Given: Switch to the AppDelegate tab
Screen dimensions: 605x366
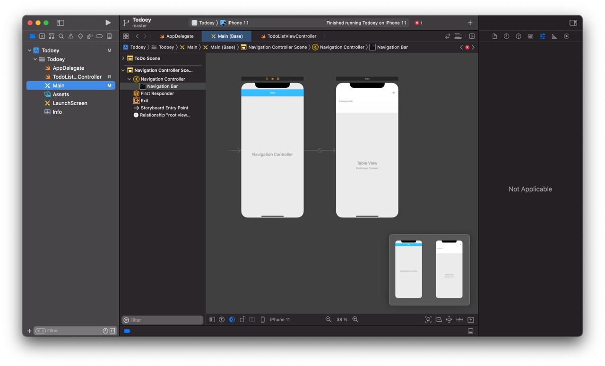Looking at the screenshot, I should 176,36.
